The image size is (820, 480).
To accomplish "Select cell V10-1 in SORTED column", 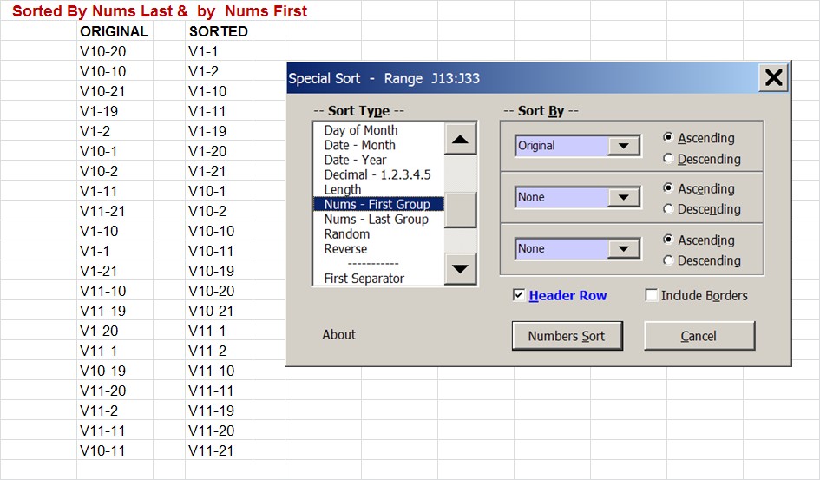I will point(219,191).
